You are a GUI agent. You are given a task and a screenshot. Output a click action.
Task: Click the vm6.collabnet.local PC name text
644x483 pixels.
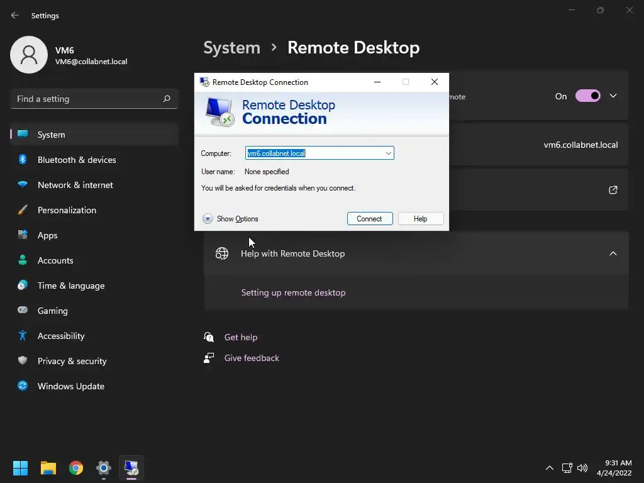pos(580,145)
